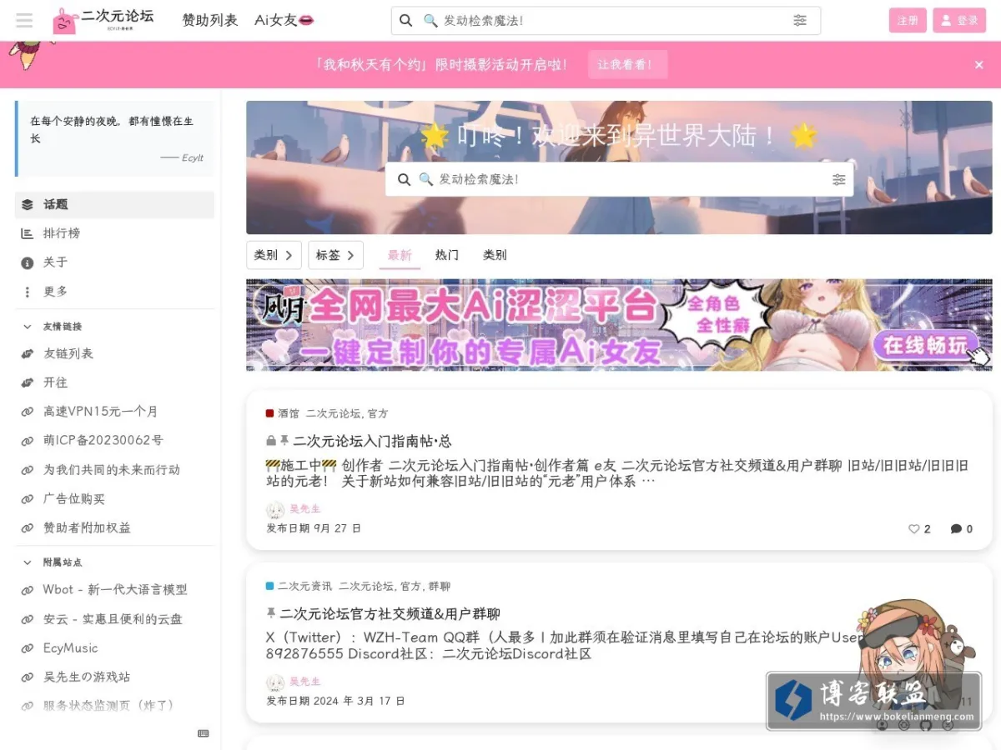Focus the hero banner search box

coord(619,179)
